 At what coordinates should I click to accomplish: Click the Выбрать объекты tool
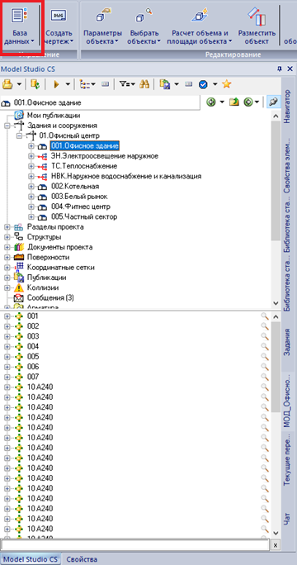click(144, 26)
